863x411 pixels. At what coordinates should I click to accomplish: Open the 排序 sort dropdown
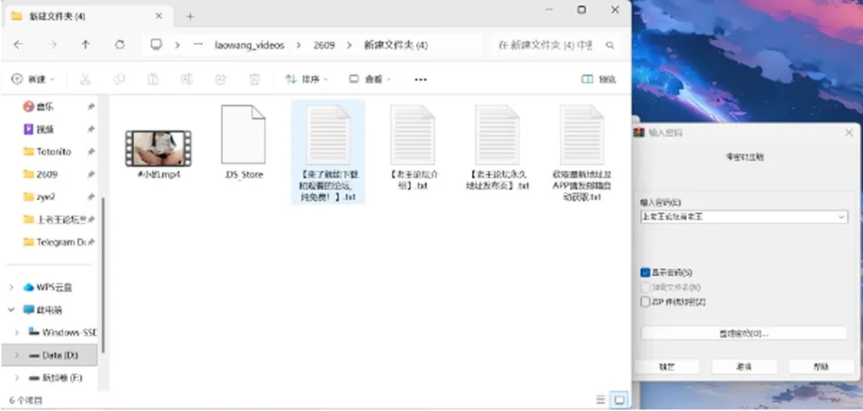click(x=307, y=79)
